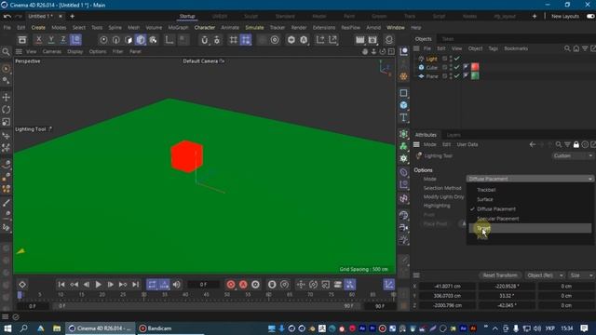596x335 pixels.
Task: Toggle the Y axis lock icon
Action: (x=51, y=39)
